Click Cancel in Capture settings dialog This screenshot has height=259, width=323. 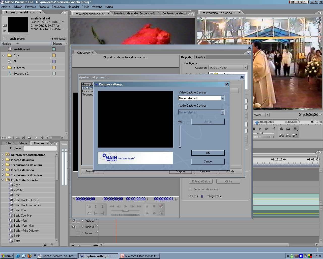pyautogui.click(x=208, y=161)
